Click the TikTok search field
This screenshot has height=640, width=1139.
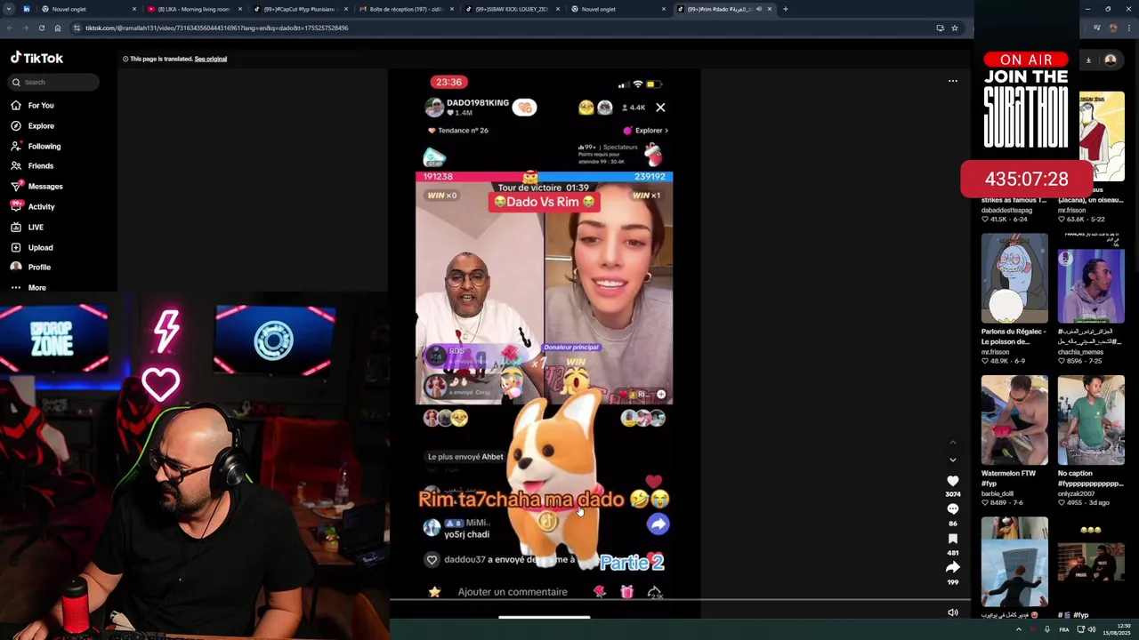[x=54, y=82]
